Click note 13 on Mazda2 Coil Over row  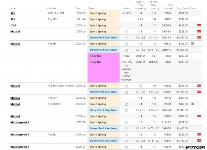[x=126, y=38]
